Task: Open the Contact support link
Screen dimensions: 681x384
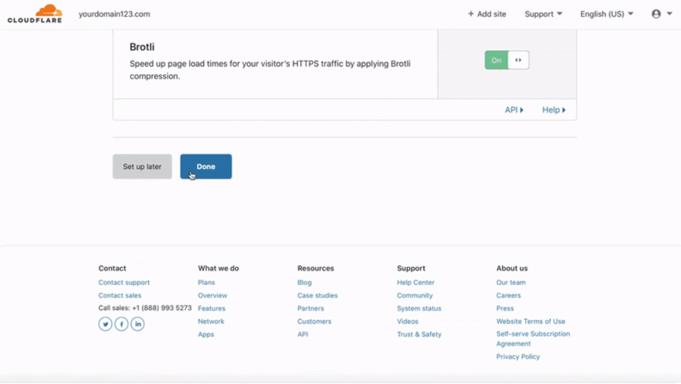Action: (x=124, y=282)
